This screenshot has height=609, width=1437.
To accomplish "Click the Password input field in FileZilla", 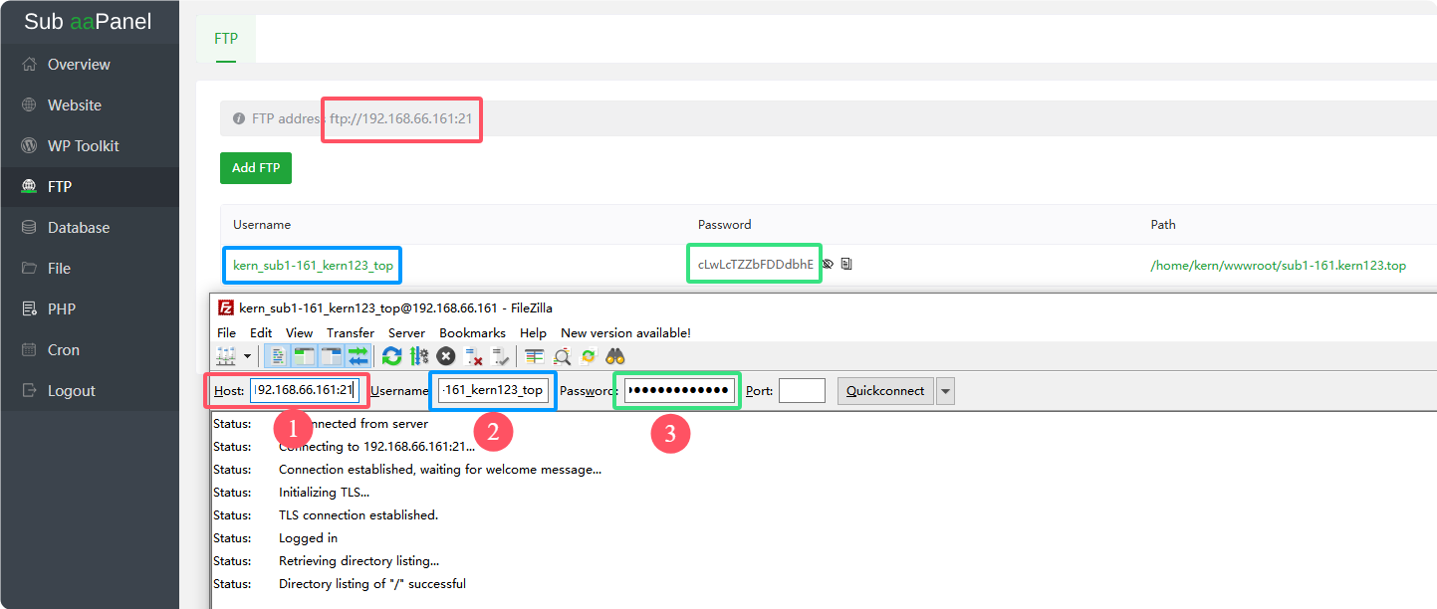I will click(679, 390).
